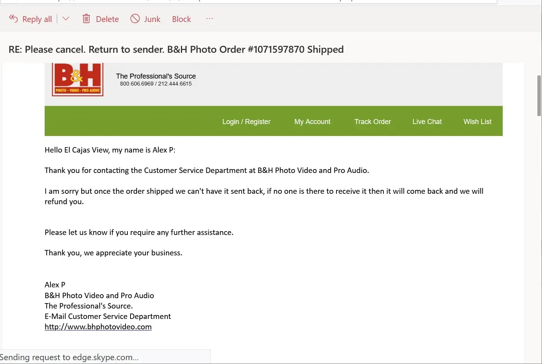Open Login / Register in green bar
This screenshot has width=542, height=364.
(x=246, y=122)
